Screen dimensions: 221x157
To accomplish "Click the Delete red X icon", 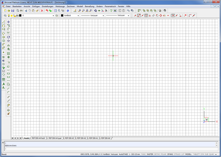I will coord(42,10).
